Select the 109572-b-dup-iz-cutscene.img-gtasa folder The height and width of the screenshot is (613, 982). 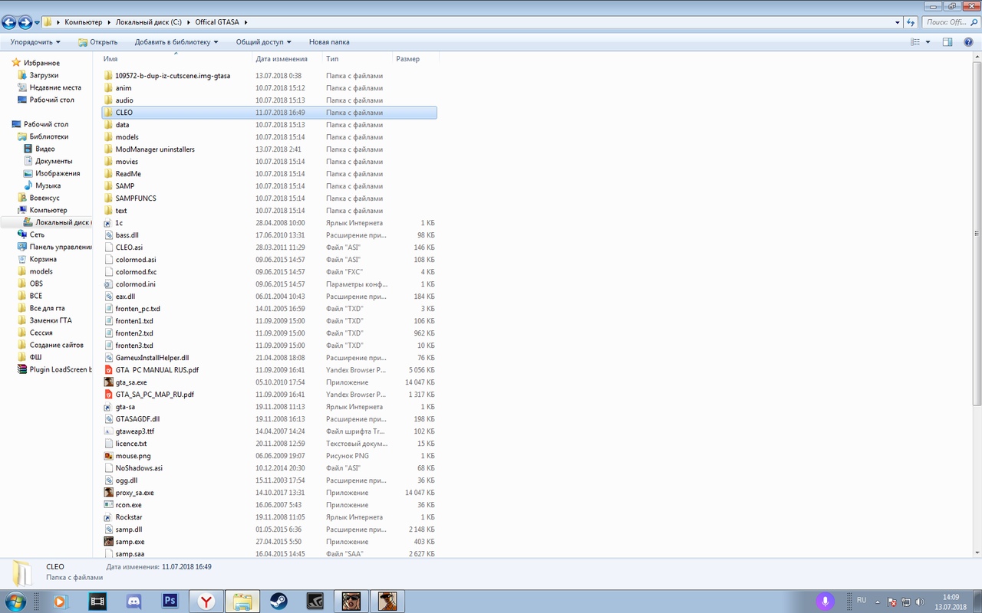(269, 76)
